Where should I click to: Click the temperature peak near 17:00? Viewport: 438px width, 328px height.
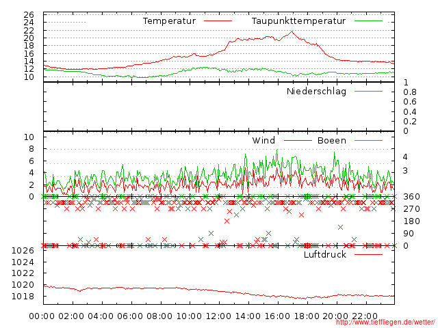coord(292,31)
